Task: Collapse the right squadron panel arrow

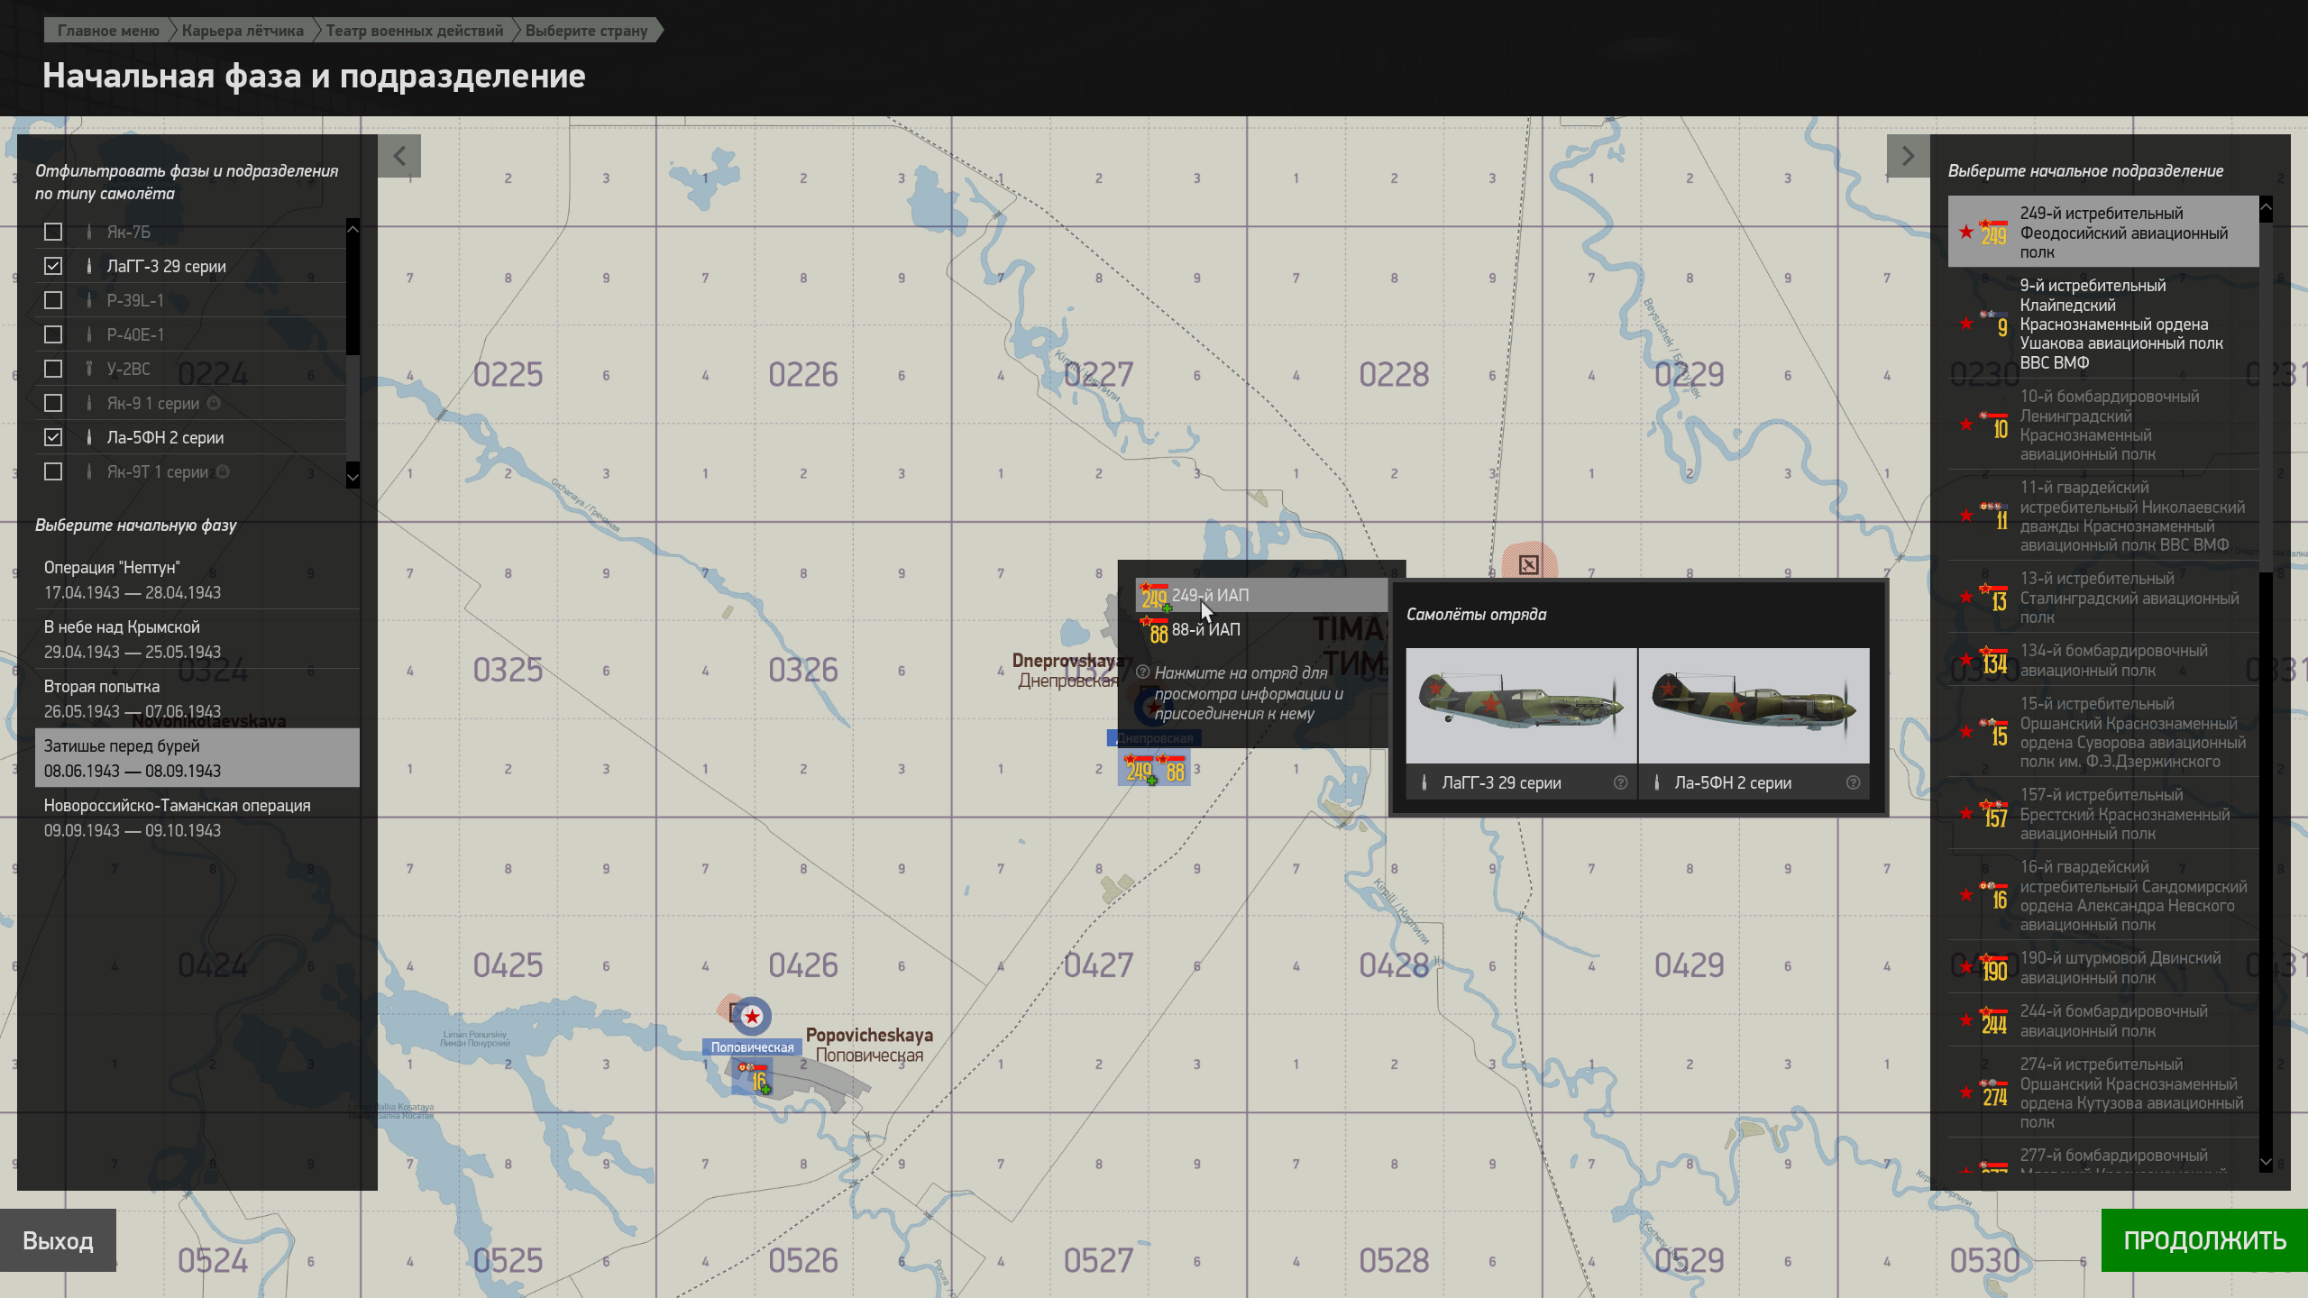Action: click(x=1908, y=156)
